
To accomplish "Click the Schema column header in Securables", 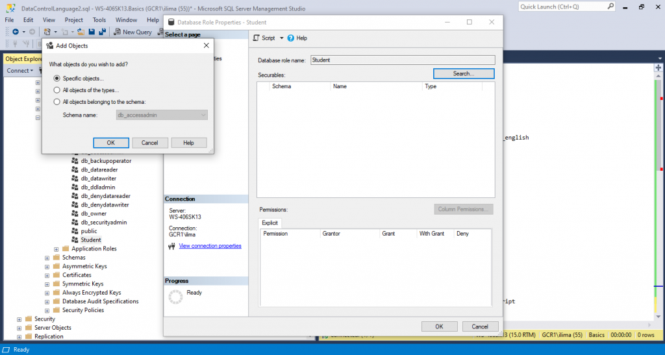I will pos(300,86).
